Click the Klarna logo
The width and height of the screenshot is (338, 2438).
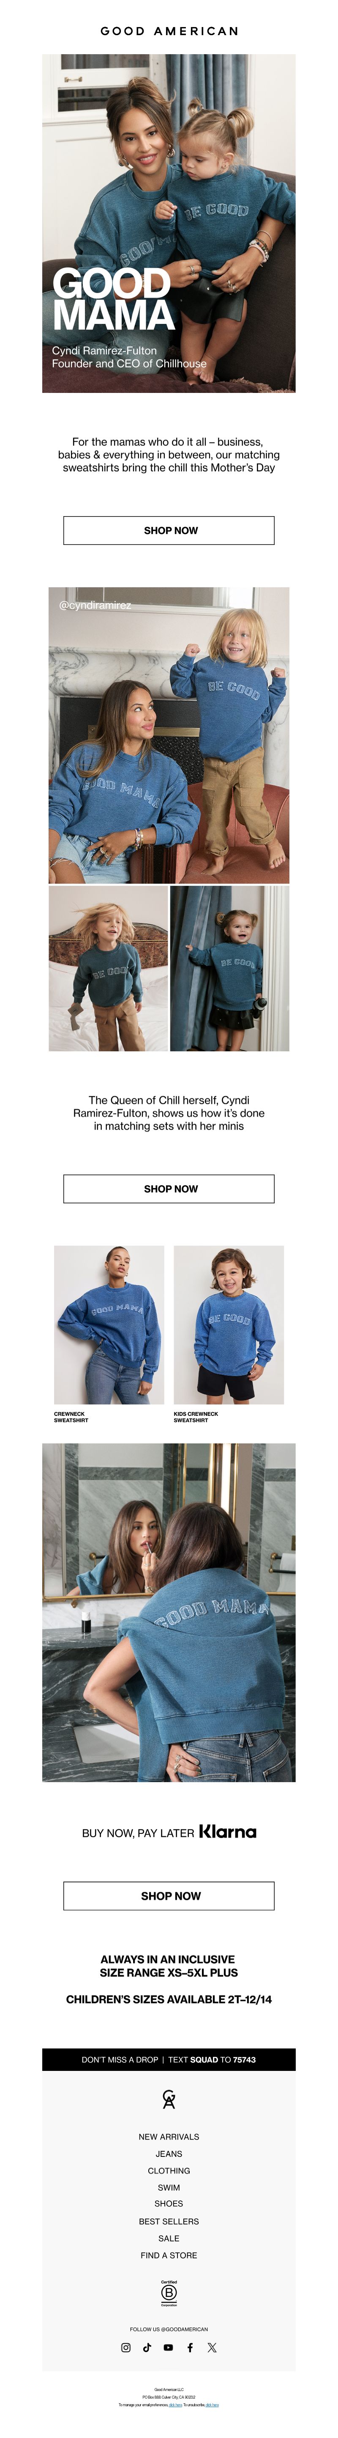228,1832
